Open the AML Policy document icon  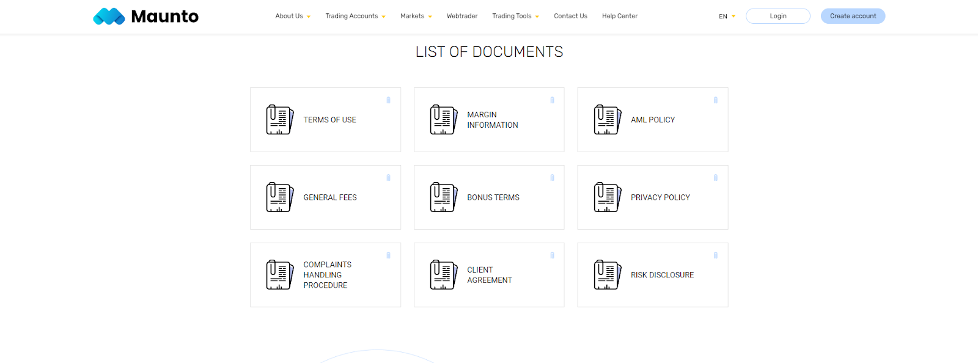click(x=608, y=120)
